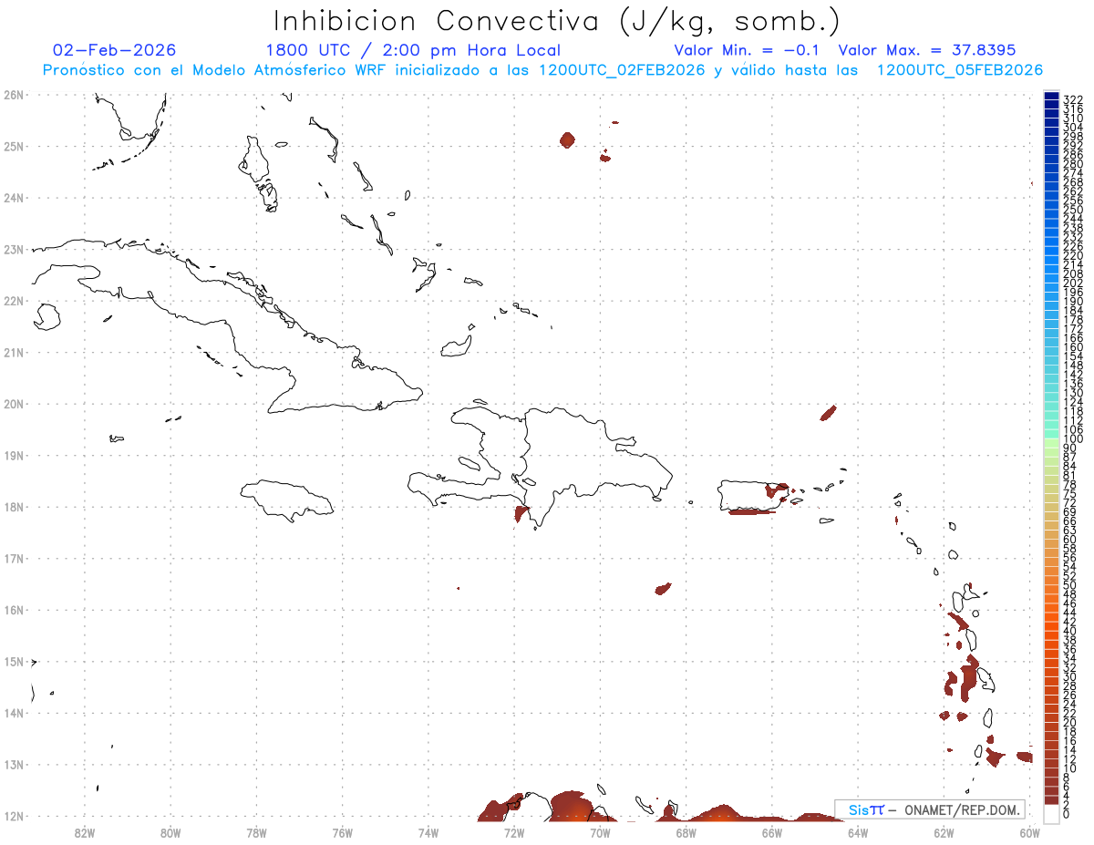1094x845 pixels.
Task: Click the "13N" latitude label
Action: [x=13, y=765]
